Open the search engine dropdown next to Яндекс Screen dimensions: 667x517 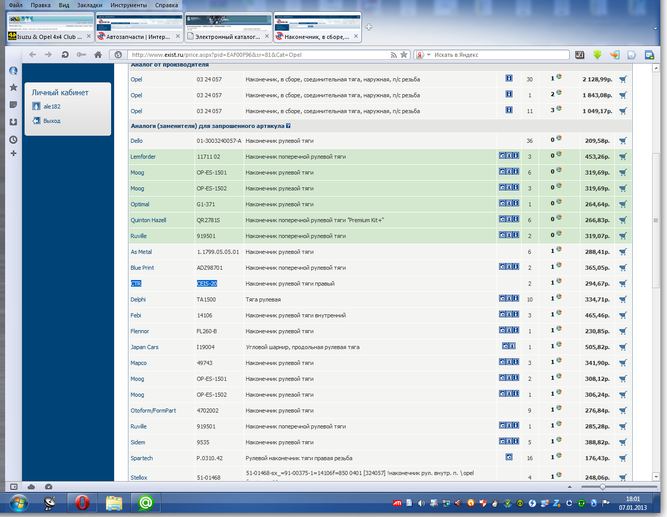click(428, 55)
